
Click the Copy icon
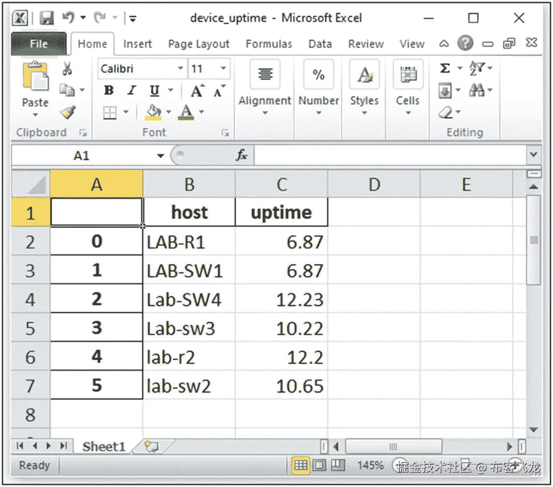[x=67, y=90]
